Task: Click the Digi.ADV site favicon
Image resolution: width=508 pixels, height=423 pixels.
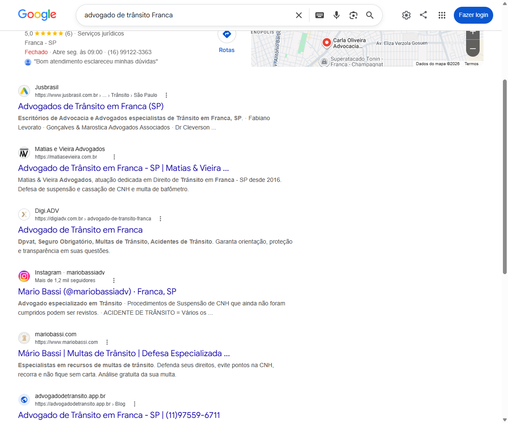Action: click(x=24, y=214)
